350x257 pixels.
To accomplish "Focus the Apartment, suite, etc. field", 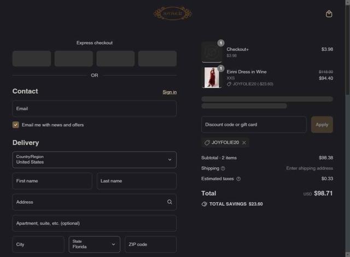I will pos(95,223).
